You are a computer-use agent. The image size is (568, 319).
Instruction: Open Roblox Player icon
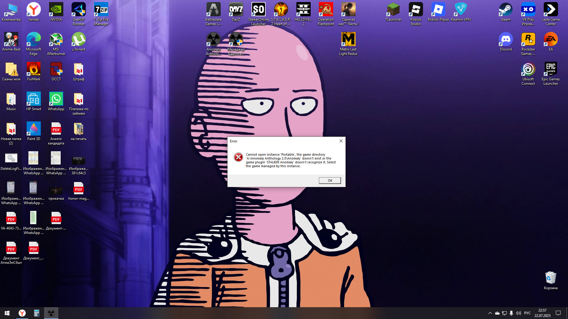coord(438,12)
